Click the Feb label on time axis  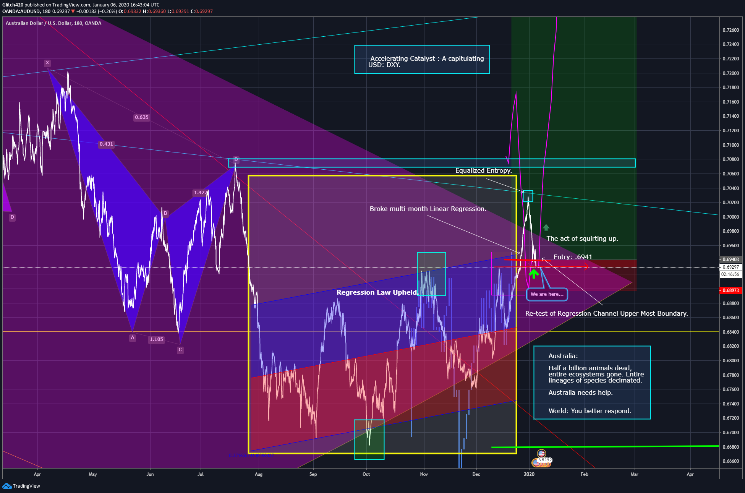[x=584, y=474]
